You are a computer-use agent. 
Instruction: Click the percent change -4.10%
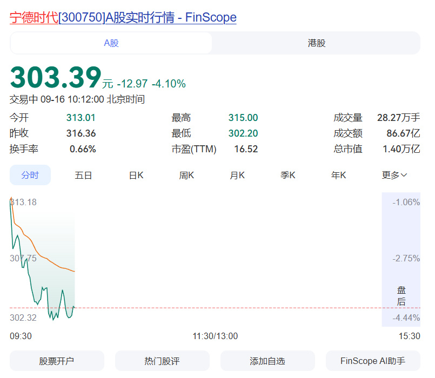click(169, 84)
